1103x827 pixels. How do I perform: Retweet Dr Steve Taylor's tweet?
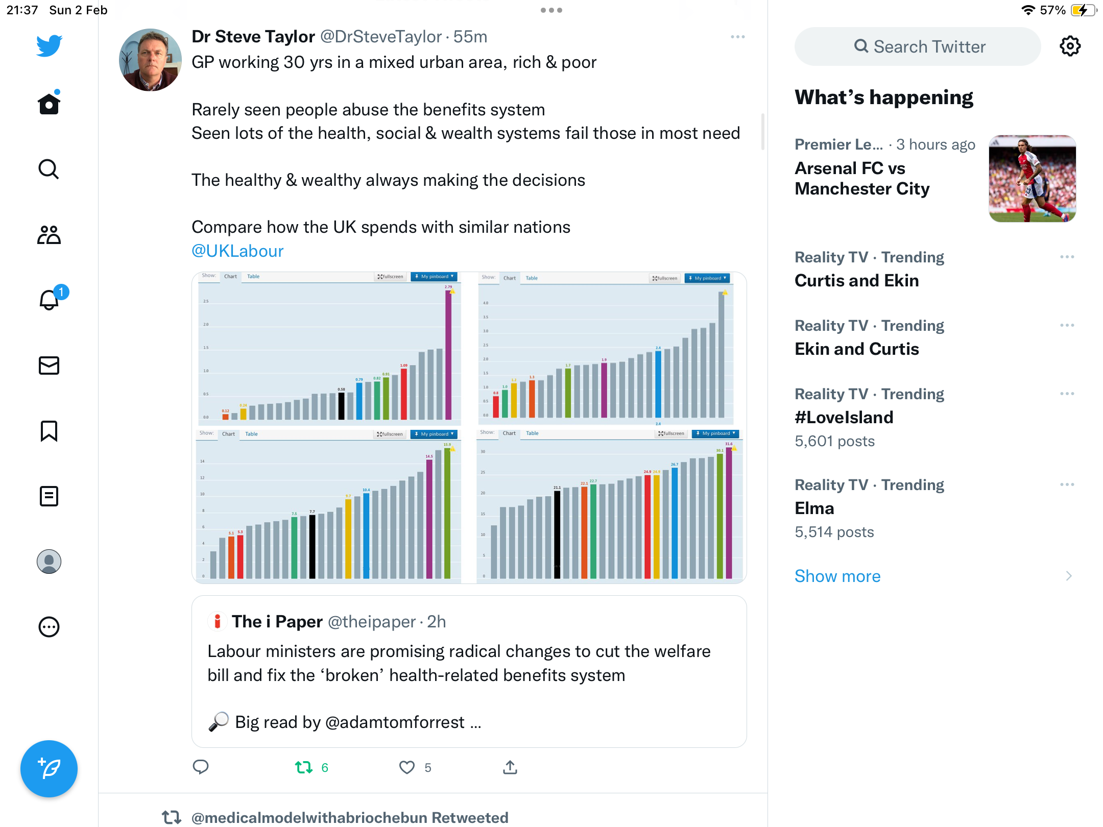304,767
